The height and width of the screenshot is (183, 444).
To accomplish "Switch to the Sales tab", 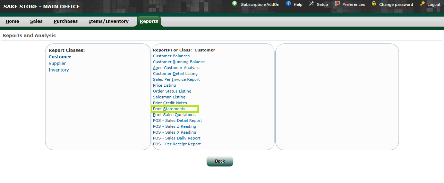I will 36,21.
